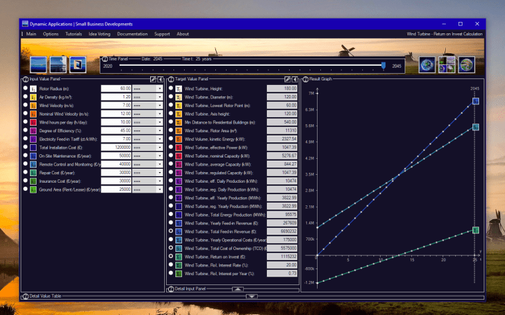Open the About menu
Image resolution: width=505 pixels, height=315 pixels.
(183, 34)
